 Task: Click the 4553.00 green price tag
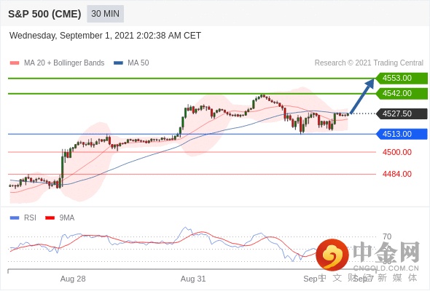(402, 79)
